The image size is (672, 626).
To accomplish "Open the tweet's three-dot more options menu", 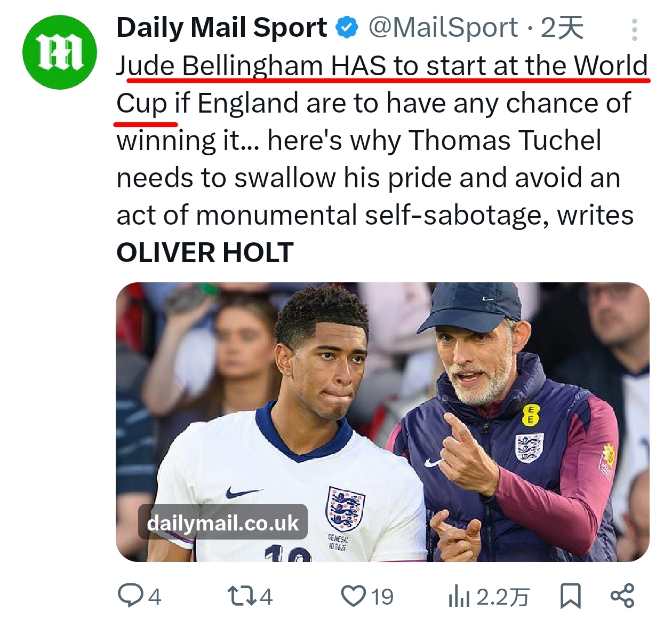I will click(634, 30).
